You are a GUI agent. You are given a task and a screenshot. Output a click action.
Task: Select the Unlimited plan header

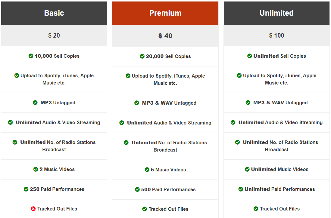click(x=276, y=13)
